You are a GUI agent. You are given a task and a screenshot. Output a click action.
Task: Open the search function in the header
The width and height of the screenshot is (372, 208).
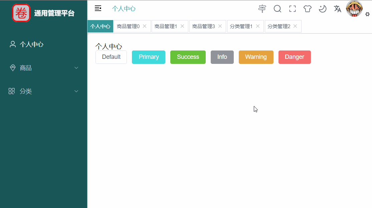[x=277, y=9]
